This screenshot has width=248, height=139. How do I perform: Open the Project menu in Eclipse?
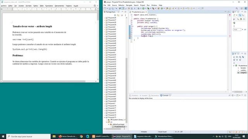coord(143,5)
